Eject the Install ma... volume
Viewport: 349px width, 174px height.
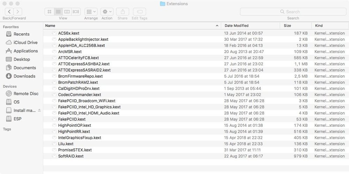pos(39,110)
